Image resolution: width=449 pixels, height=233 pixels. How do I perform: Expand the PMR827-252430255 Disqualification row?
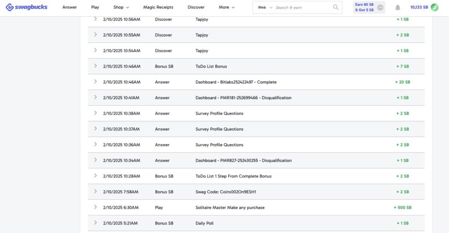(96, 160)
